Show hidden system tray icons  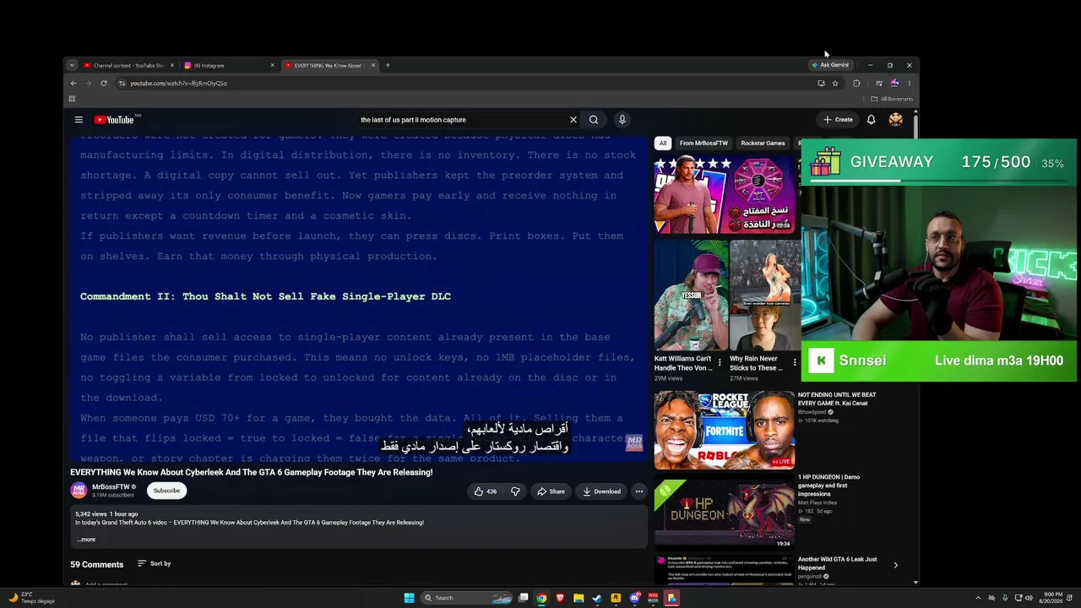click(978, 598)
